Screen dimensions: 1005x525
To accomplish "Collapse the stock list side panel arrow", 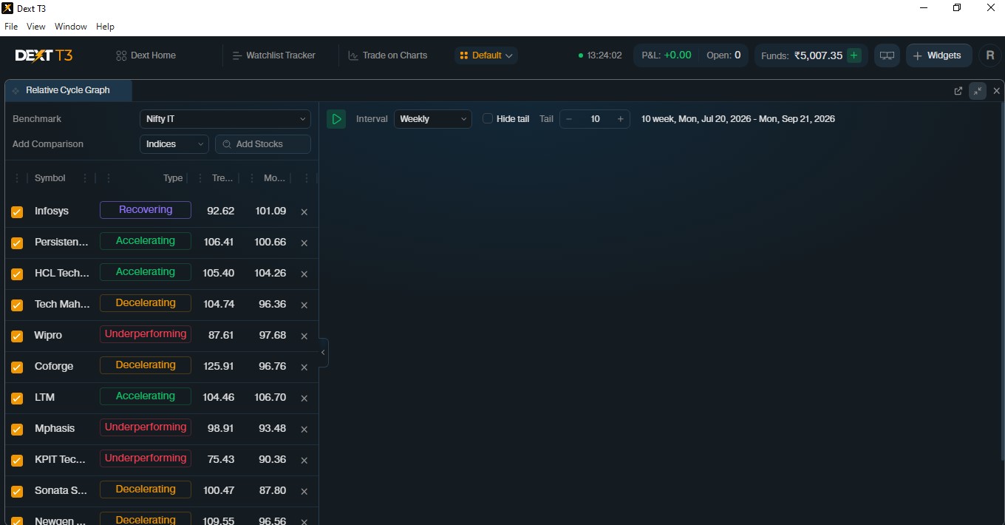I will 323,353.
